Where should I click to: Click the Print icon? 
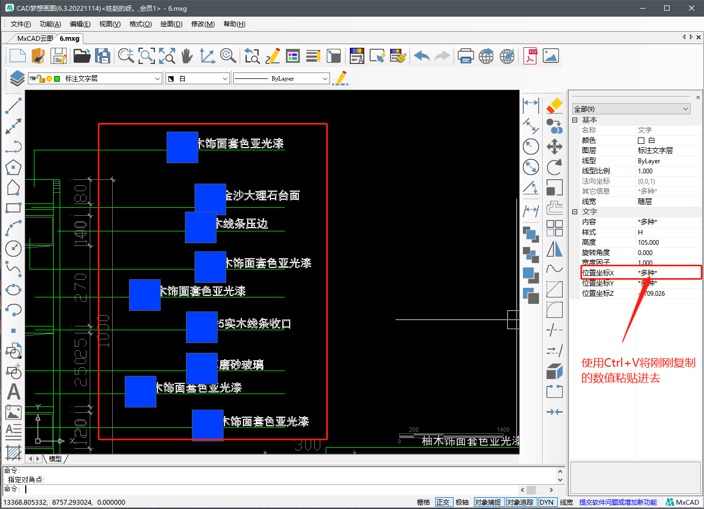pyautogui.click(x=465, y=56)
